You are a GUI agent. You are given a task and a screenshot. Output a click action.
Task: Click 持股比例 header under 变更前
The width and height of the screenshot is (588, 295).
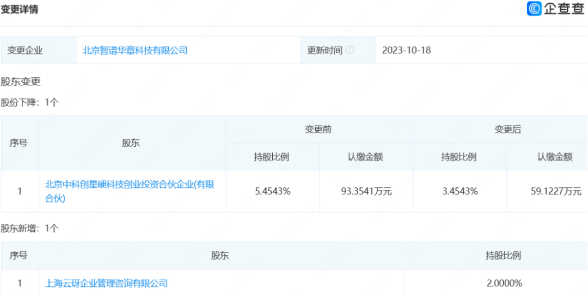point(272,157)
